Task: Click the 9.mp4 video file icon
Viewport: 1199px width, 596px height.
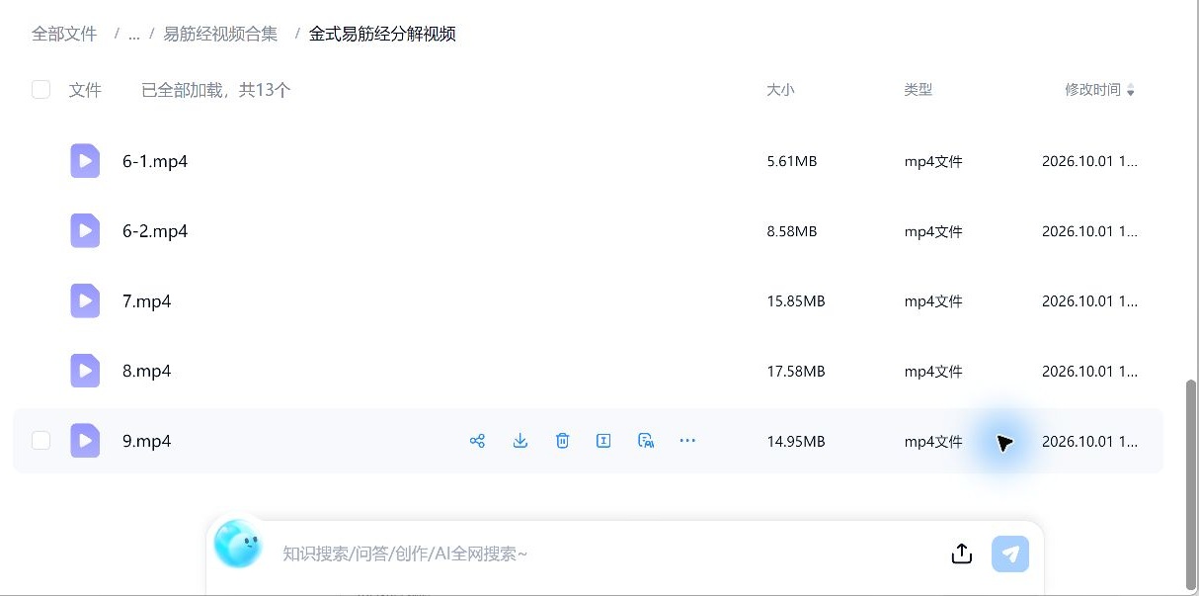Action: click(85, 441)
